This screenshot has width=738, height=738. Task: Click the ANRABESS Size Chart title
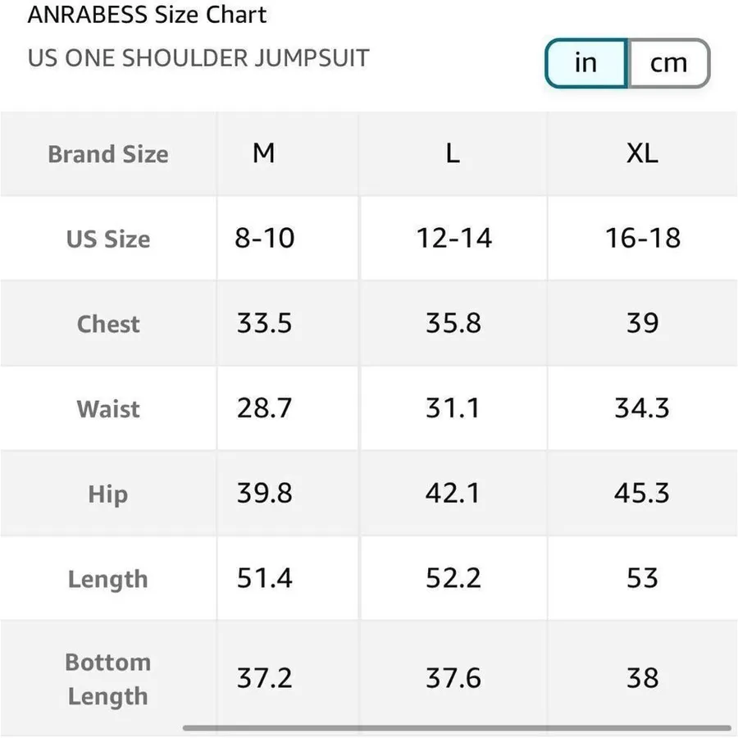pyautogui.click(x=148, y=14)
